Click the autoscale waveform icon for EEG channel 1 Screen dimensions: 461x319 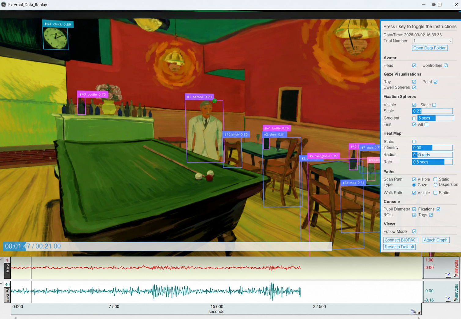448,275
